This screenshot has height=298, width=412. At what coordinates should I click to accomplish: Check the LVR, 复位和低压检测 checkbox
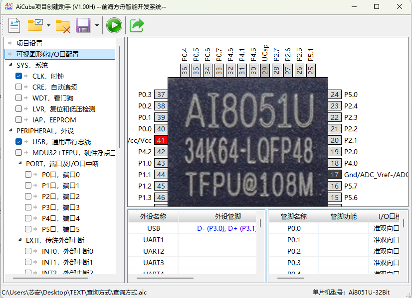tap(18, 109)
